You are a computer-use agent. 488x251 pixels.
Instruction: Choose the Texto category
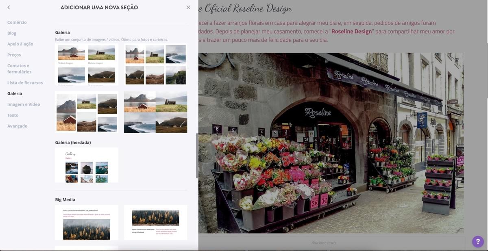13,115
